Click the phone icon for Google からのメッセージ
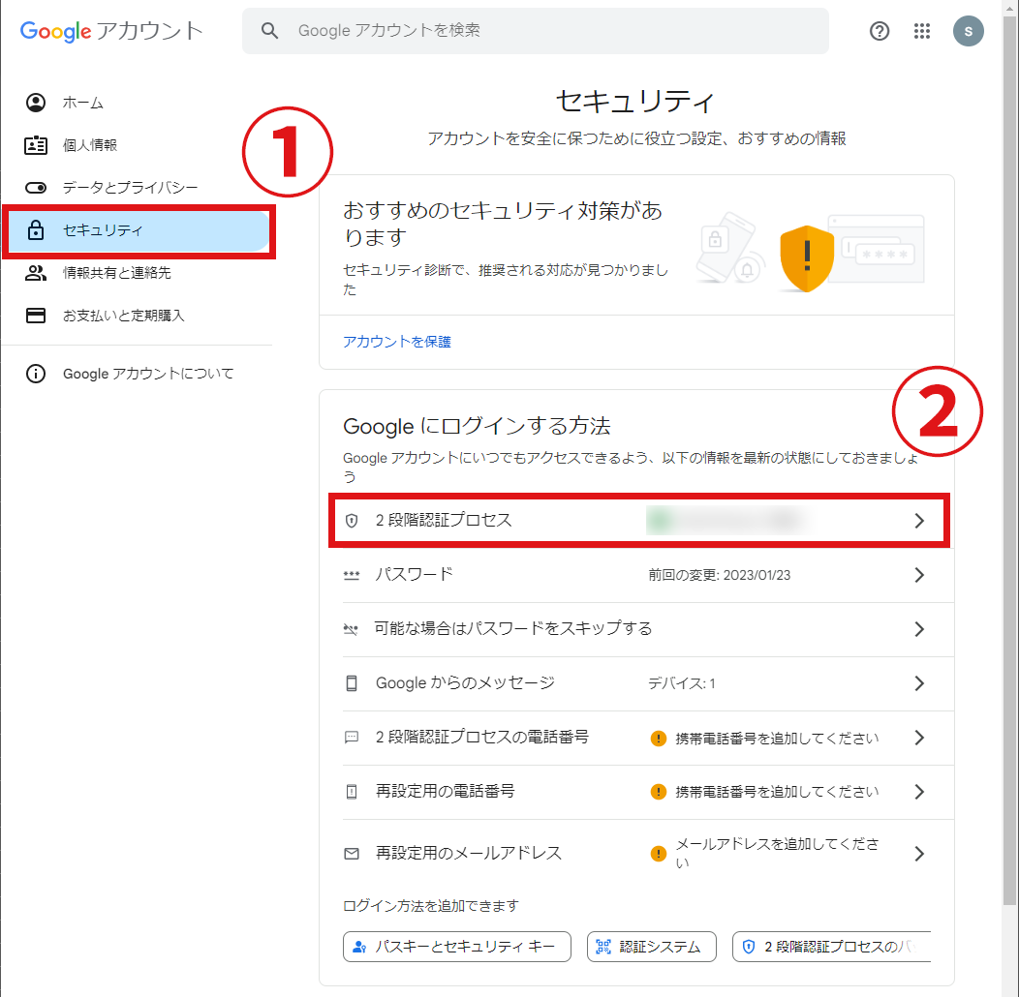This screenshot has height=997, width=1019. pyautogui.click(x=352, y=683)
